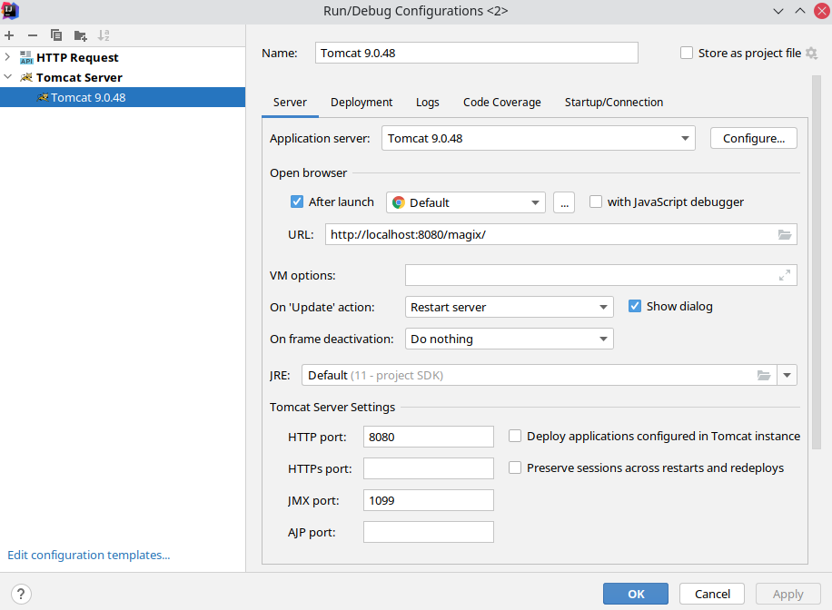Click the ellipsis button next to the browser dropdown

click(564, 202)
